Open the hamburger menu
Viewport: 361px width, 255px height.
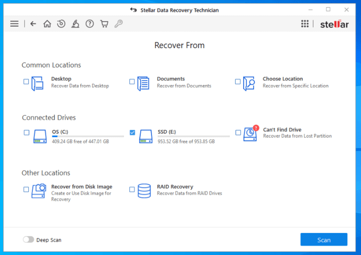click(x=14, y=24)
